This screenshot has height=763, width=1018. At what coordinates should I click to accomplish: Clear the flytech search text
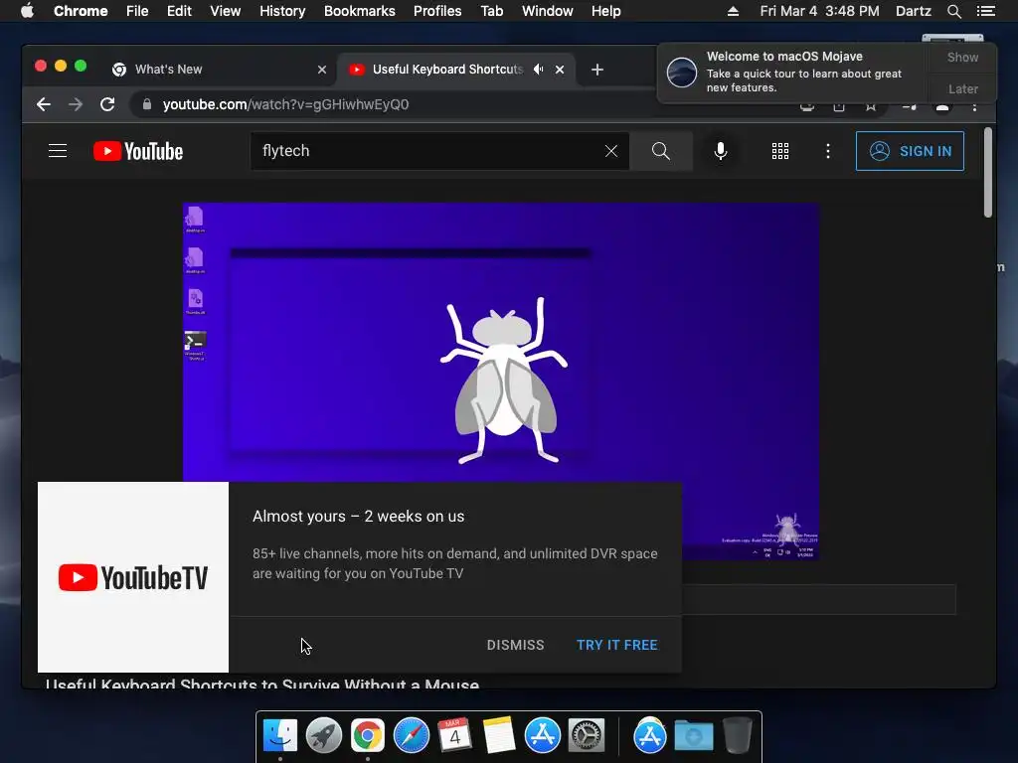pos(611,151)
